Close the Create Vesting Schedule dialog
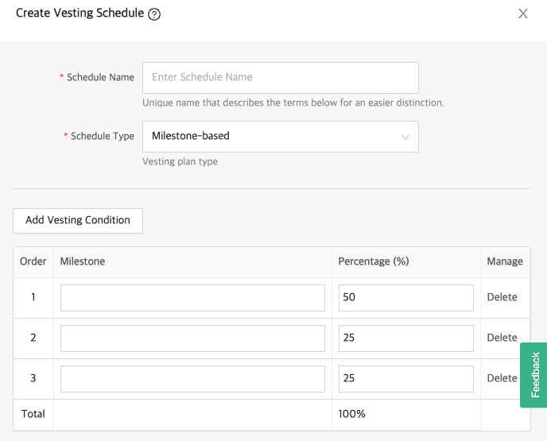The width and height of the screenshot is (547, 441). 523,14
